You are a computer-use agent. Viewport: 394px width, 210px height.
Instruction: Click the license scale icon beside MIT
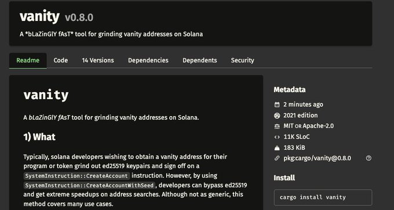tap(277, 126)
